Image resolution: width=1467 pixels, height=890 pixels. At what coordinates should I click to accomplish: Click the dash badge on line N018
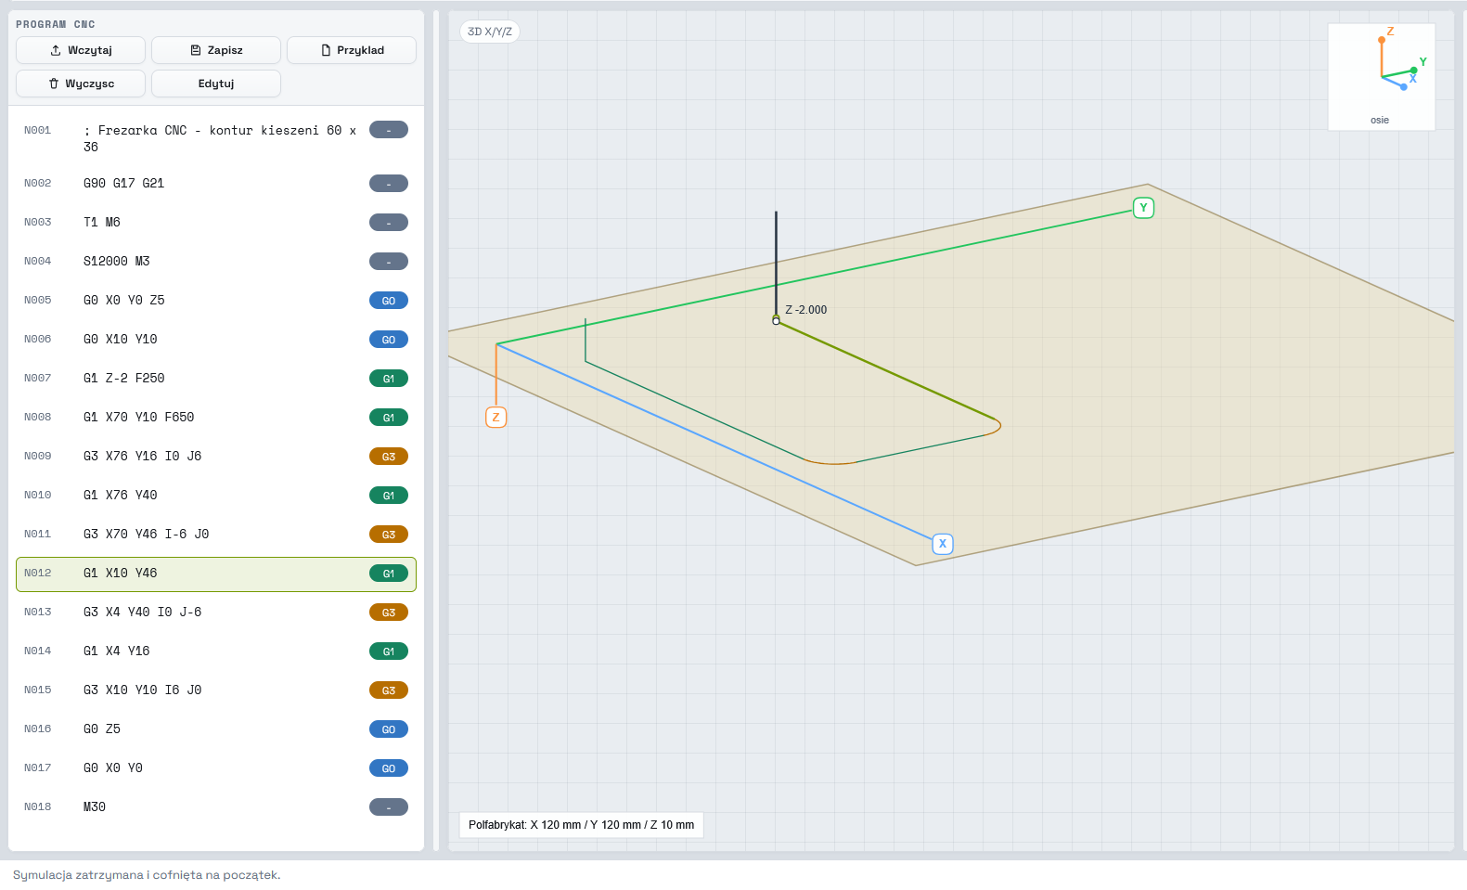coord(389,807)
